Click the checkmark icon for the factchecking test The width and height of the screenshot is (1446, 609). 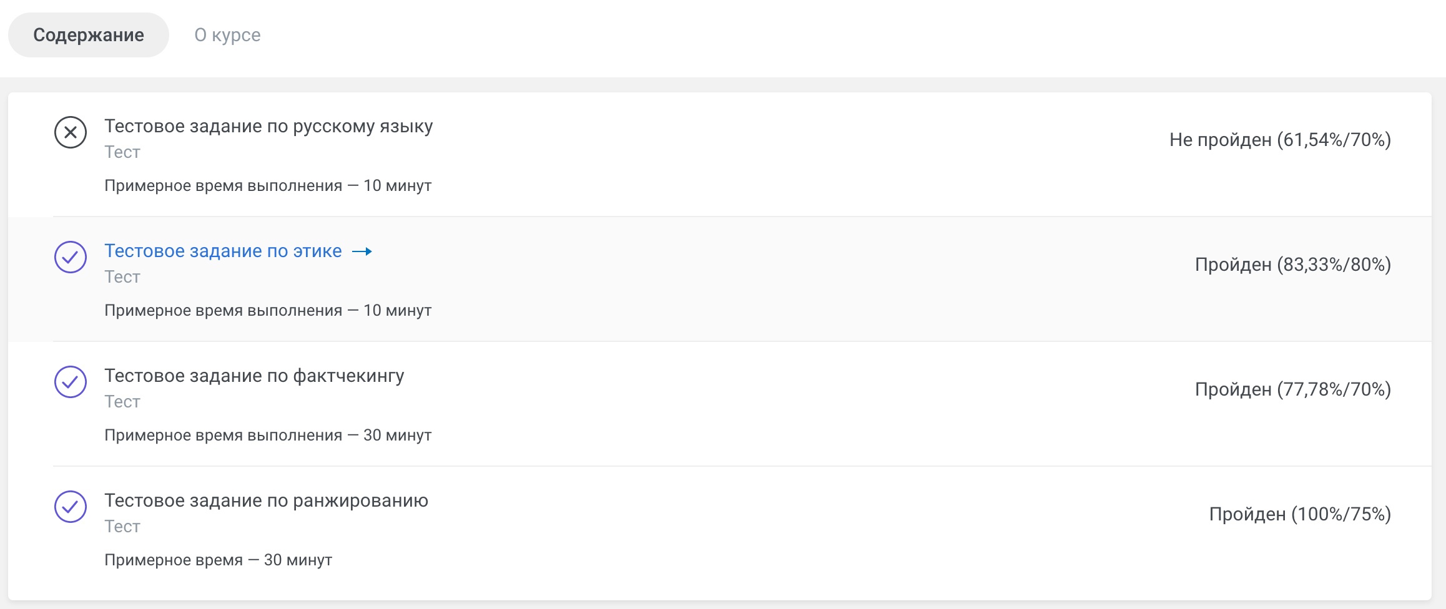tap(71, 382)
